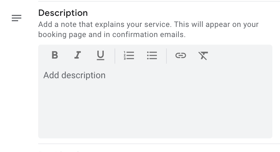
Task: Click the Description section lines icon
Action: [x=17, y=18]
